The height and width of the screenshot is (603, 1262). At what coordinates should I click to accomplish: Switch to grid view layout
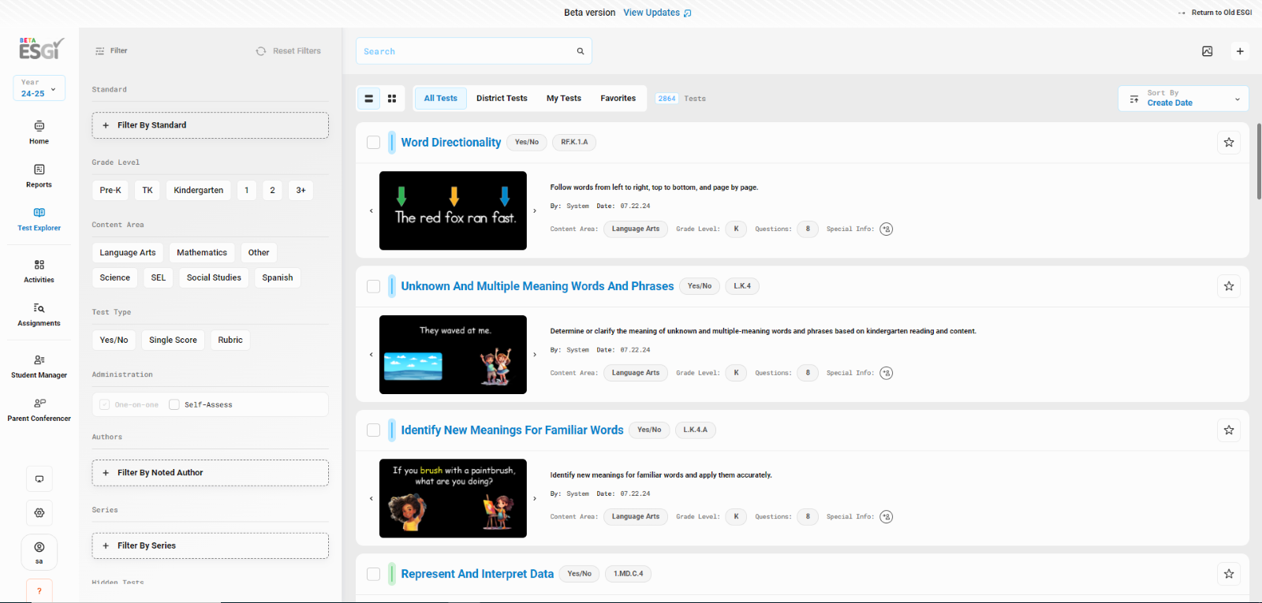pos(392,99)
